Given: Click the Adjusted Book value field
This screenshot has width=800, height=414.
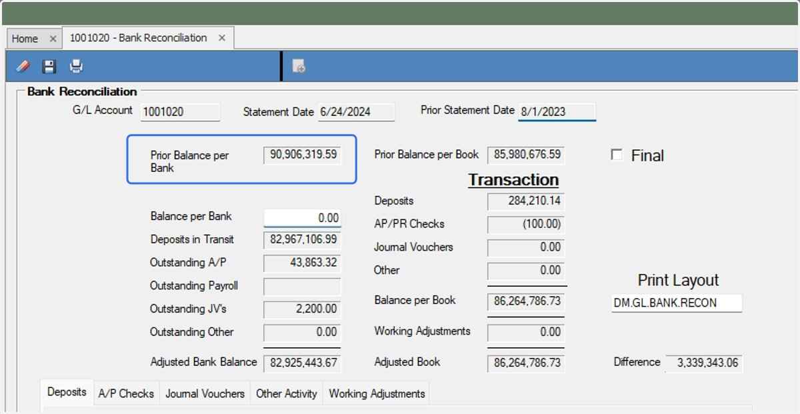Looking at the screenshot, I should pos(526,363).
